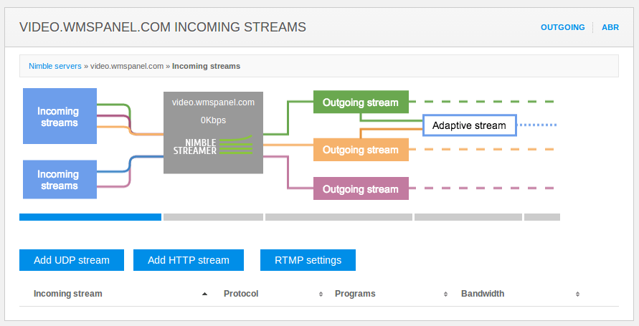Sort table by Bandwidth column
Screen dimensions: 639x326
577,294
